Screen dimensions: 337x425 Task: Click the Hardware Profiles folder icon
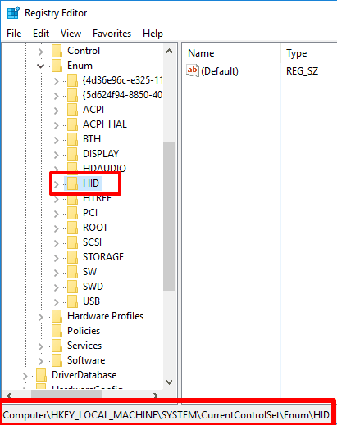coord(57,316)
